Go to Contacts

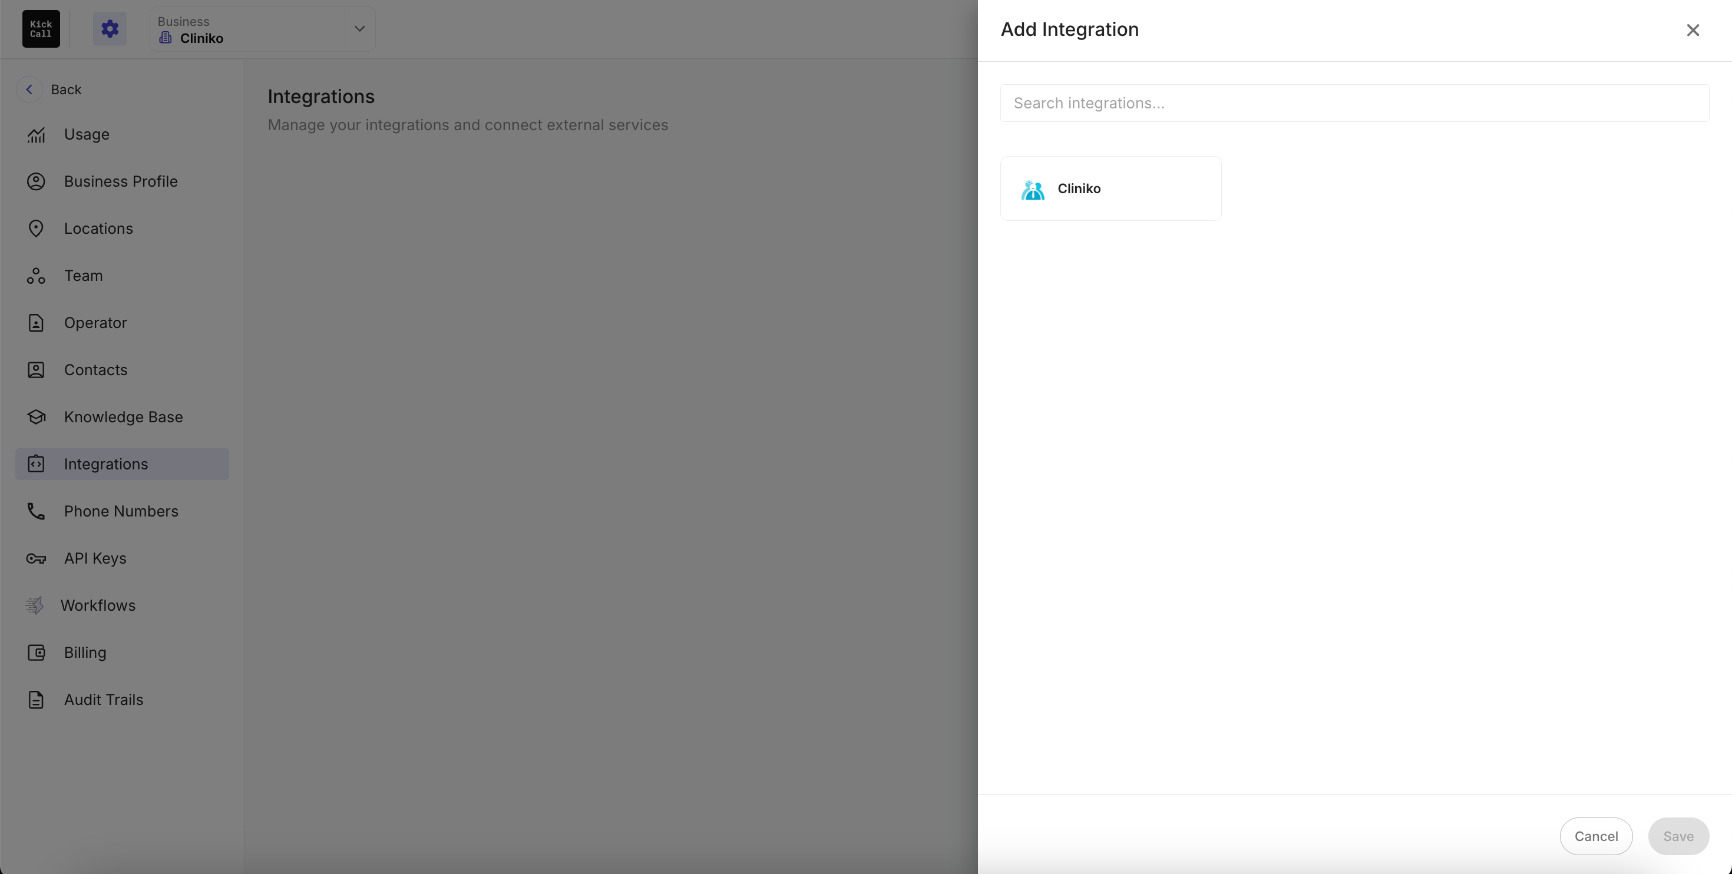click(x=123, y=370)
